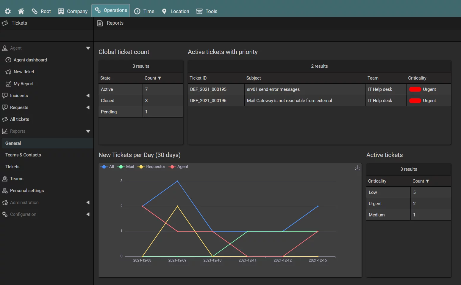Click the New ticket icon in sidebar
Image resolution: width=461 pixels, height=285 pixels.
pos(8,72)
